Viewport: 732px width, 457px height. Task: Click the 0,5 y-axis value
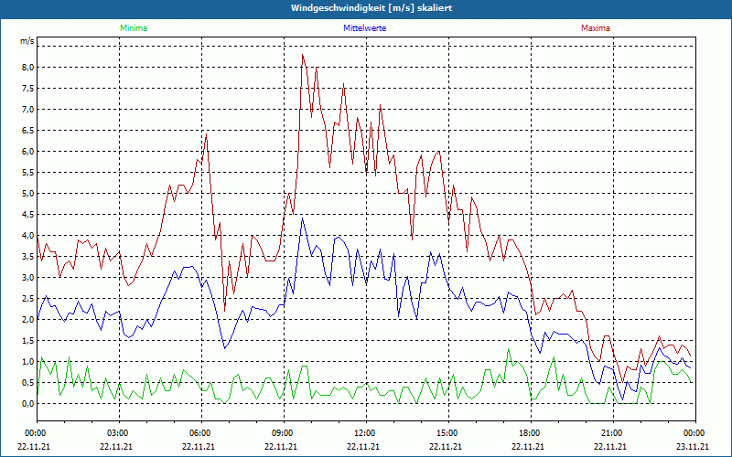pyautogui.click(x=28, y=382)
